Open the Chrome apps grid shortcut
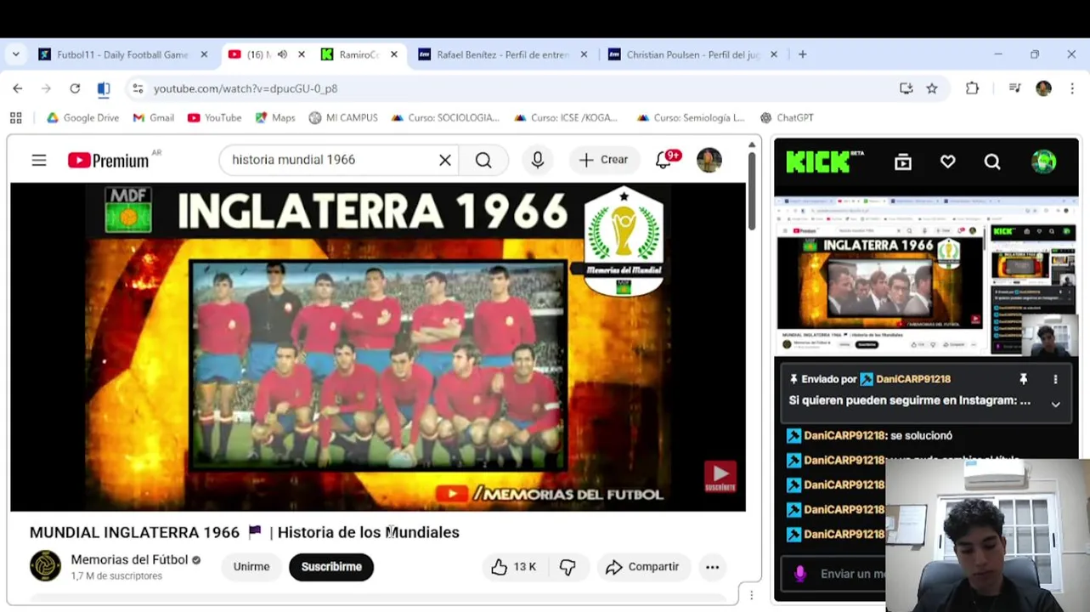 pos(15,118)
